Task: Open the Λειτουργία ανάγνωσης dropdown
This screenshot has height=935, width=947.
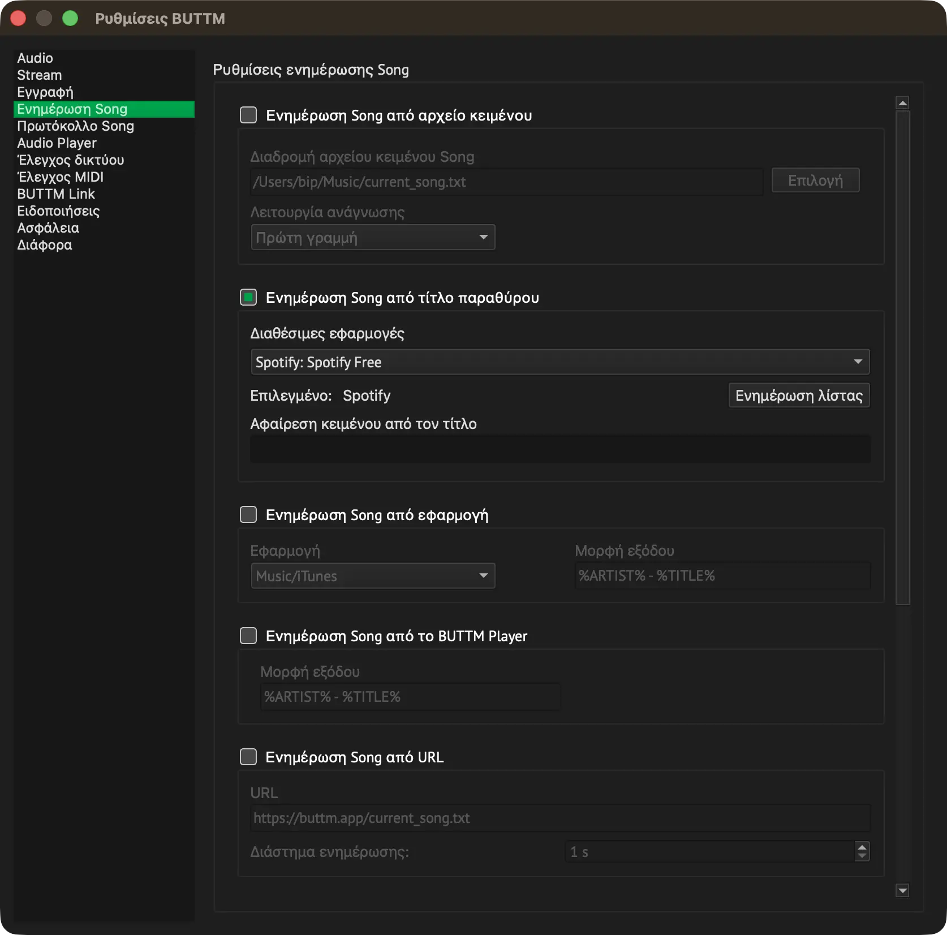Action: click(373, 237)
